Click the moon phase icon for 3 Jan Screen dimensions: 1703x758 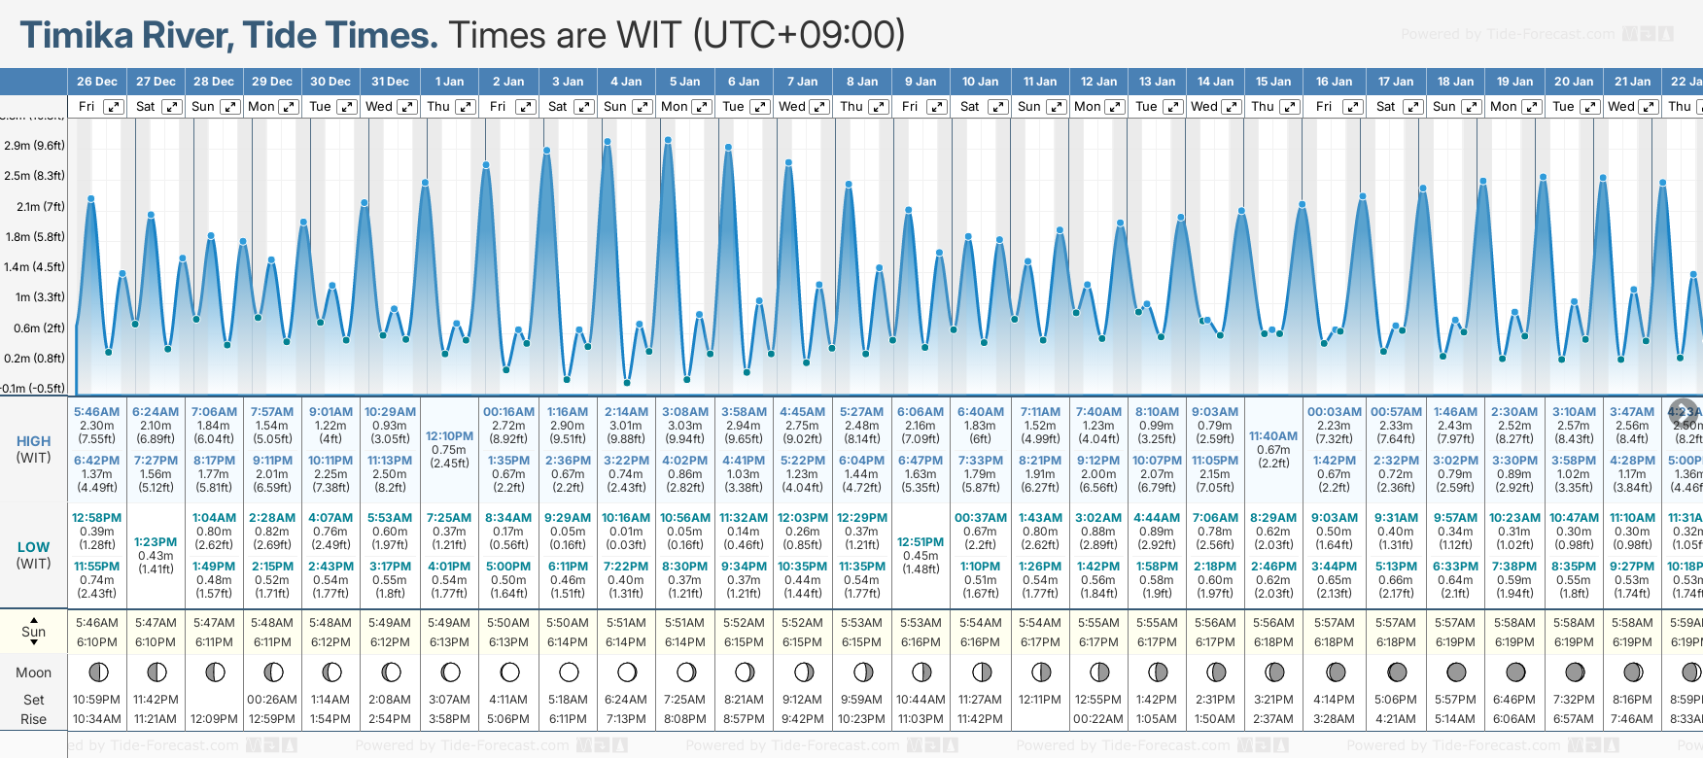569,672
